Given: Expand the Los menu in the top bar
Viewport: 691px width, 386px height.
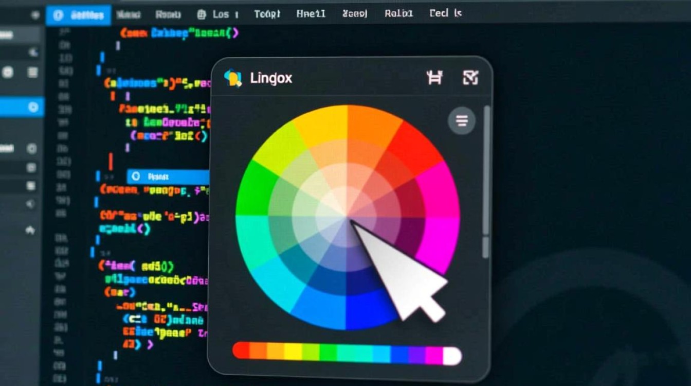Looking at the screenshot, I should 221,13.
